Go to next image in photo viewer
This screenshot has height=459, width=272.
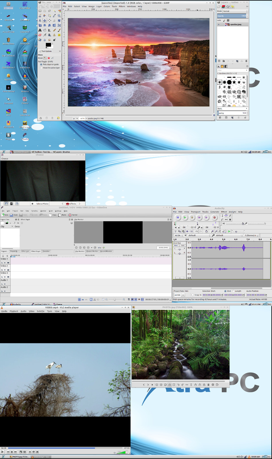click(x=148, y=385)
